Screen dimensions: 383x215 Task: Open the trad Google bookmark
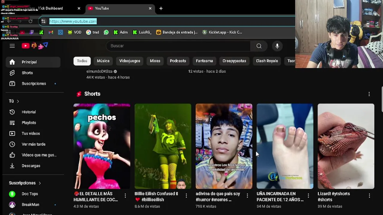point(92,32)
